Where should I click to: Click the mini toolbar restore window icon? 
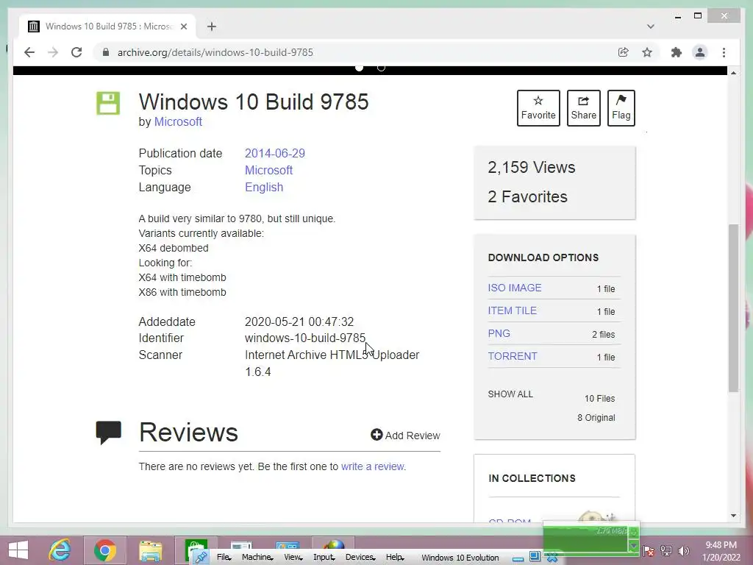[x=535, y=557]
